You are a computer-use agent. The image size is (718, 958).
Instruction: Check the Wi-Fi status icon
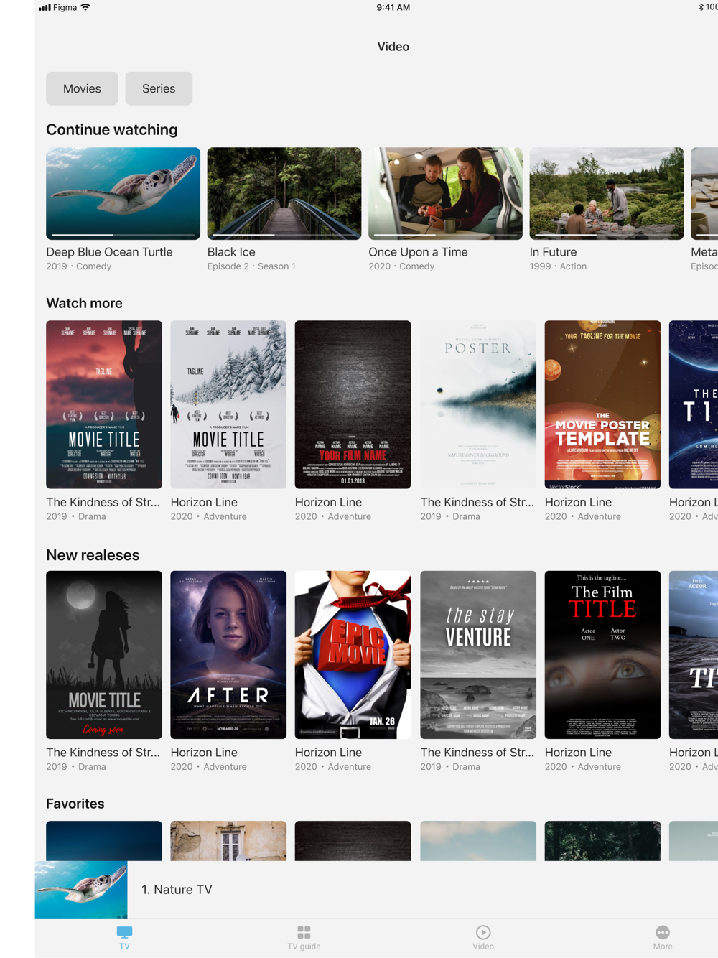pos(85,7)
